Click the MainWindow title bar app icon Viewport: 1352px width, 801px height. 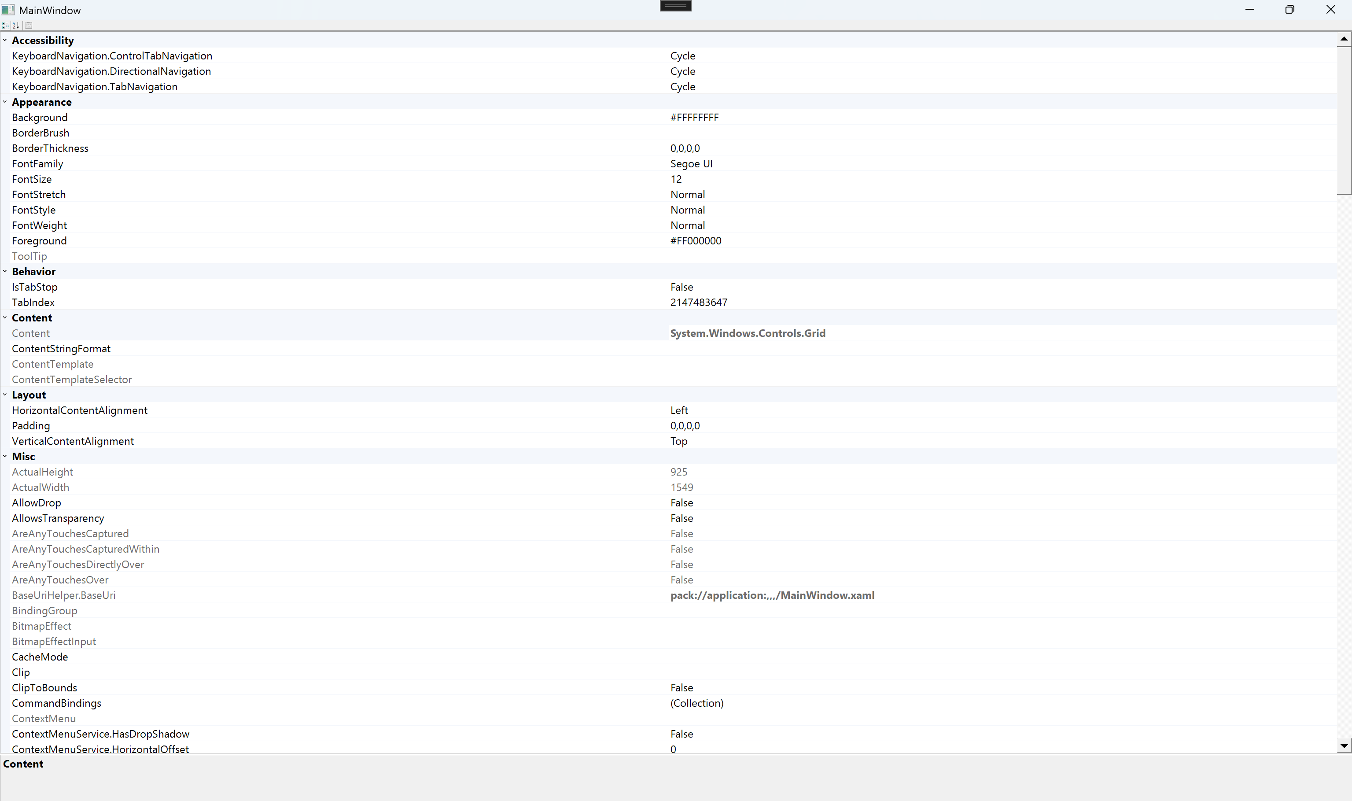tap(7, 10)
